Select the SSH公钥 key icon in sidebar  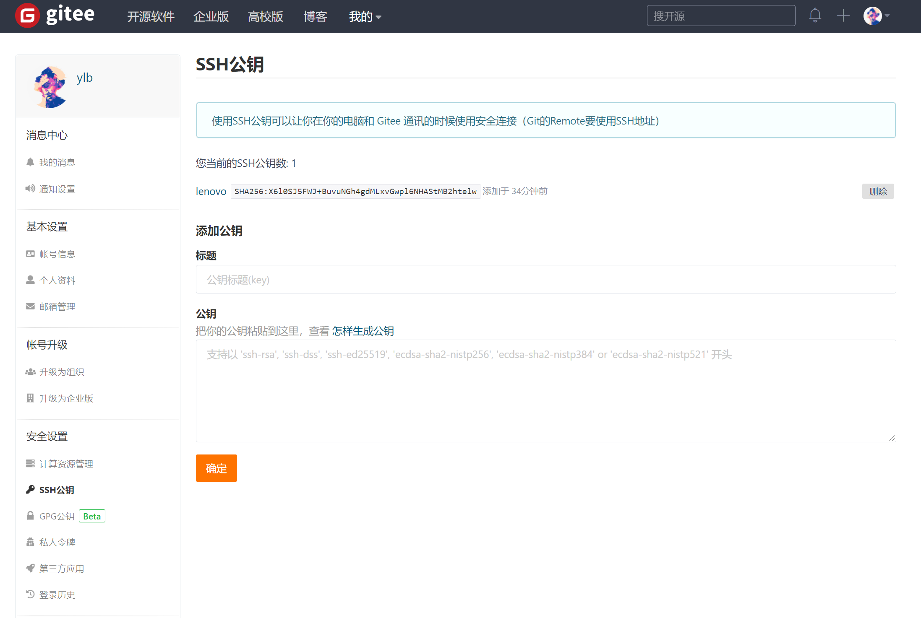click(x=30, y=489)
